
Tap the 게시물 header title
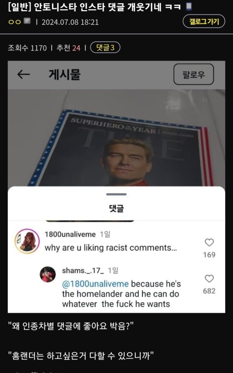click(64, 75)
